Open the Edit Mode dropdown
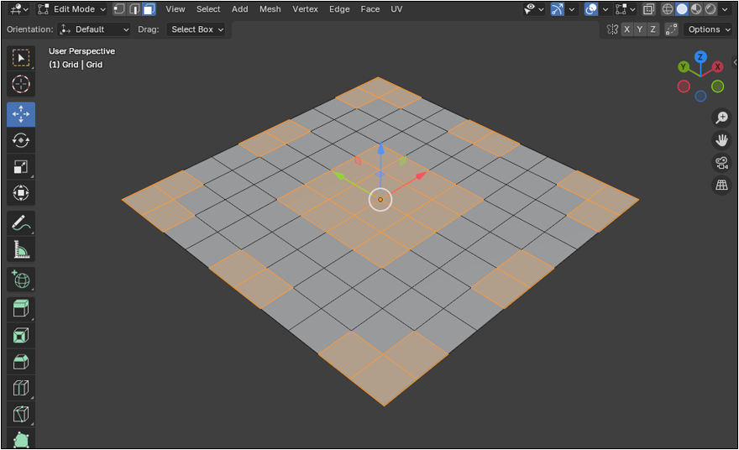Screen dimensions: 739x450 pos(71,9)
